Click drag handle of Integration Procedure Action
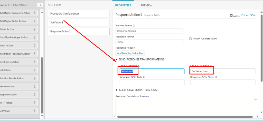The width and height of the screenshot is (263, 121). (35, 54)
